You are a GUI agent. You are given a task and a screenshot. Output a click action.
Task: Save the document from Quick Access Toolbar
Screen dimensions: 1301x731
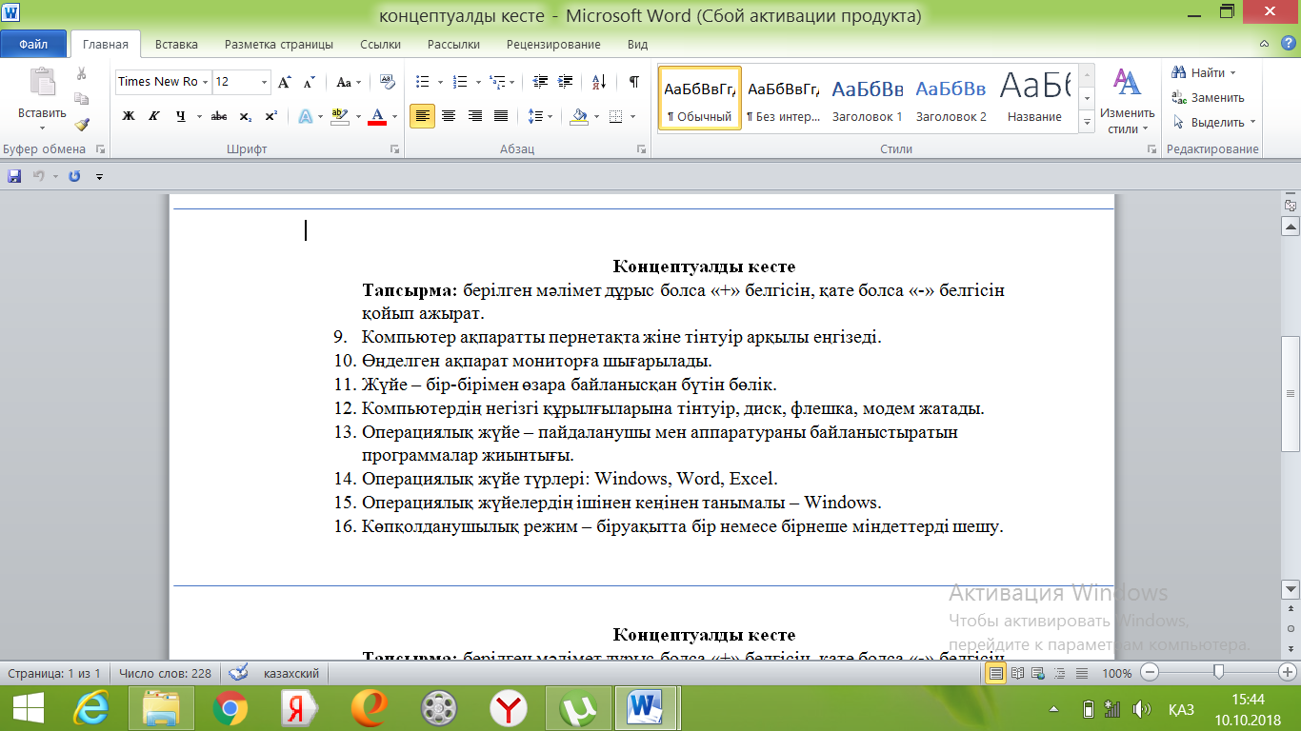pos(14,176)
